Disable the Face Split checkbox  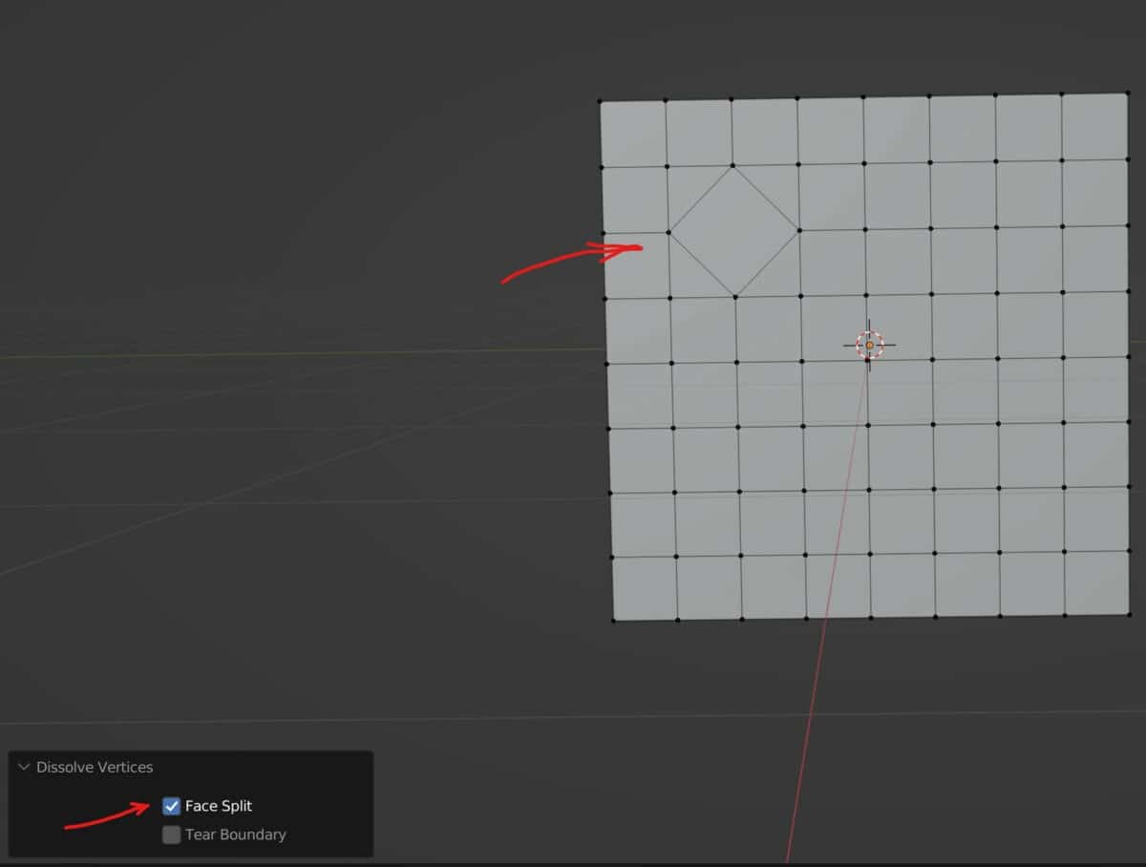pos(172,805)
